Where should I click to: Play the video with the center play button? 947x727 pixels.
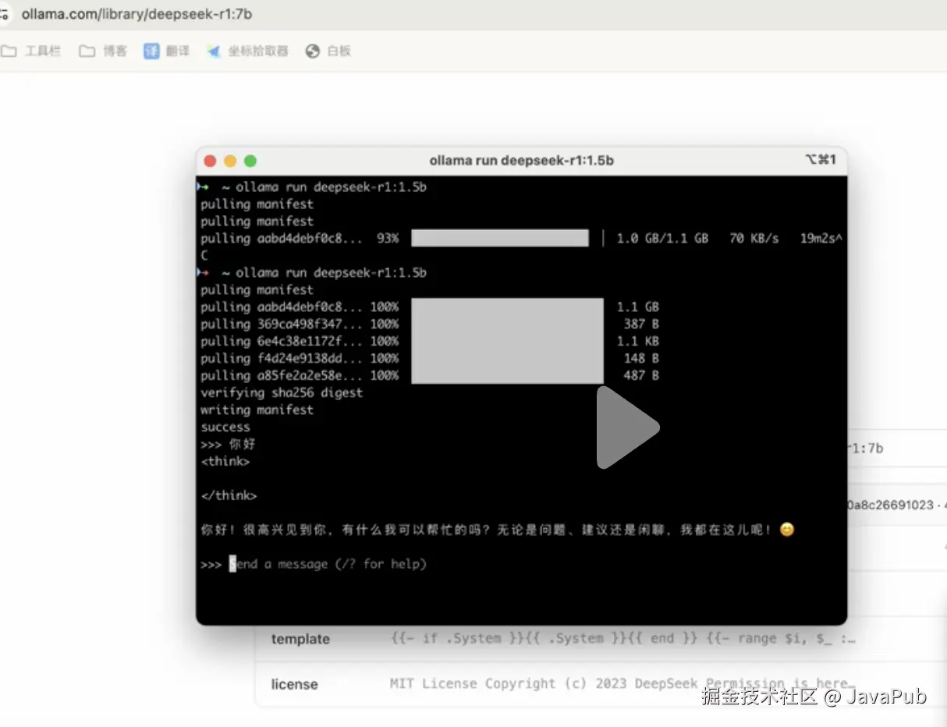pyautogui.click(x=628, y=427)
